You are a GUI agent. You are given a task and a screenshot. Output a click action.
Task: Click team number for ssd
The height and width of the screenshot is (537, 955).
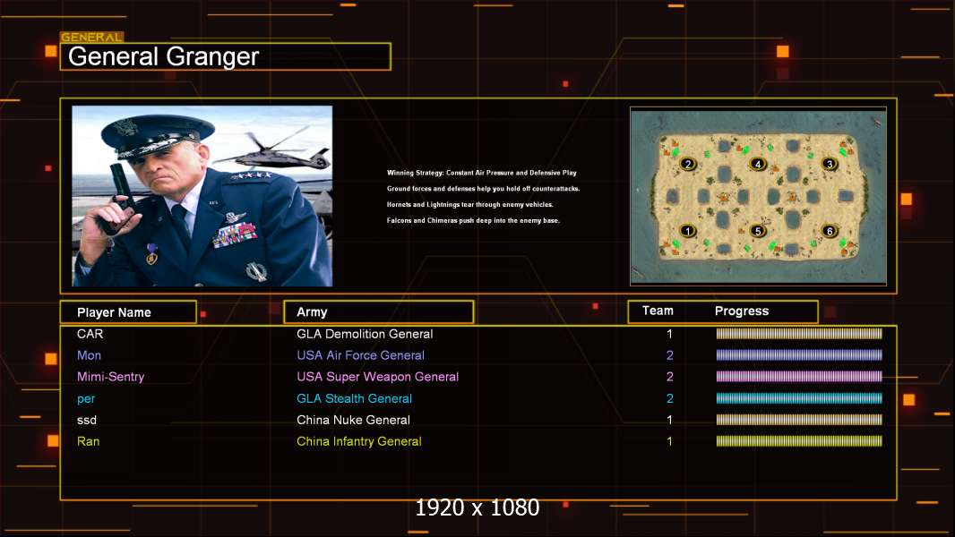point(669,421)
